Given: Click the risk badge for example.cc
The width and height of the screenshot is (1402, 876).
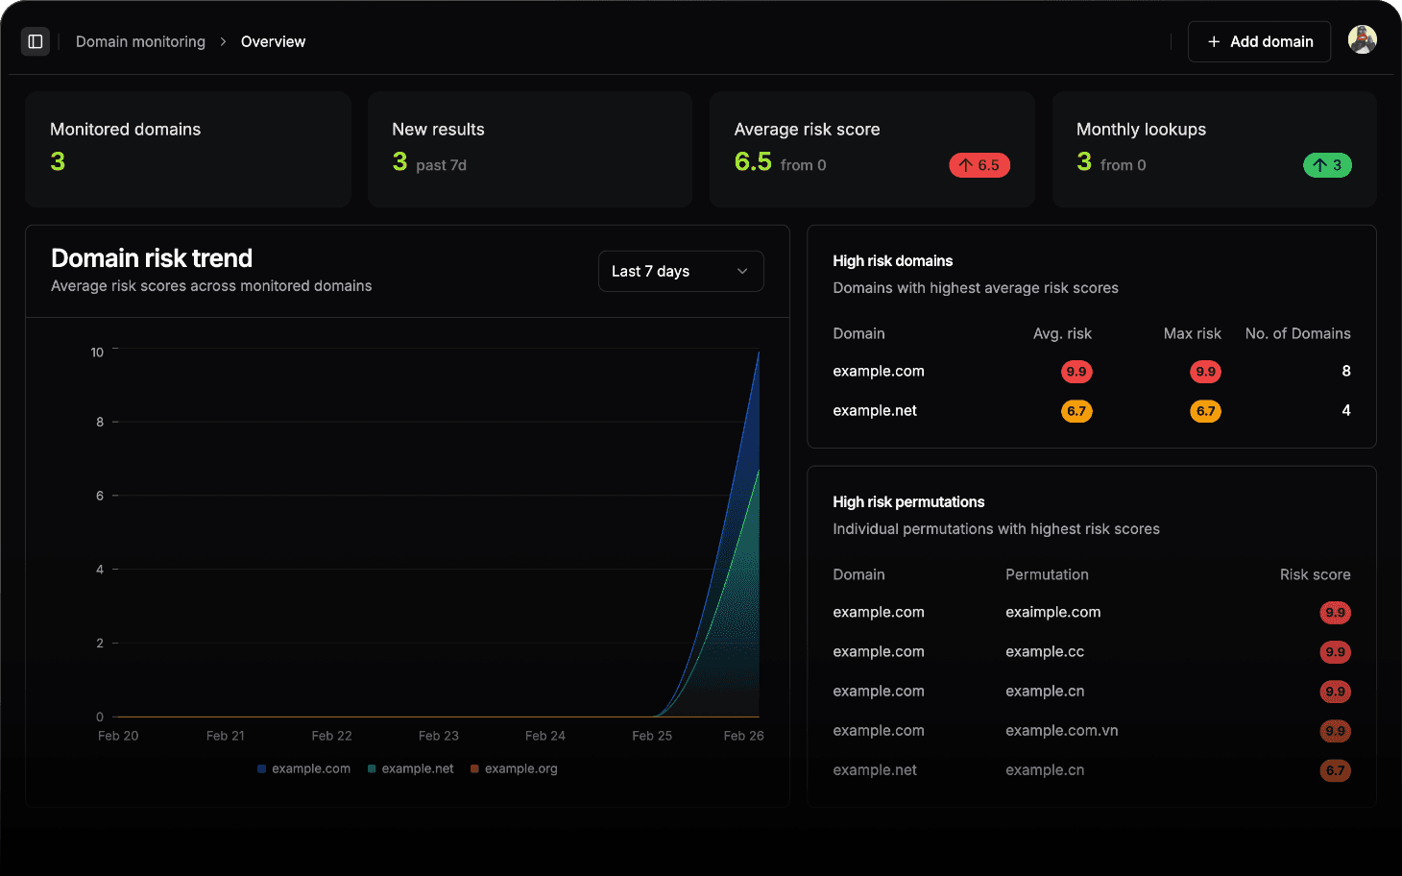Looking at the screenshot, I should pos(1335,652).
